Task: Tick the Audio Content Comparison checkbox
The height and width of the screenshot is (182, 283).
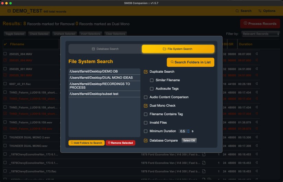Action: (146, 97)
